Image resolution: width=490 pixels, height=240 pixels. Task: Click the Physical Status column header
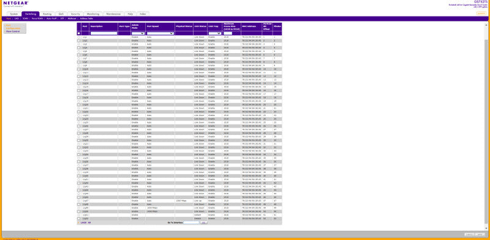click(x=184, y=26)
